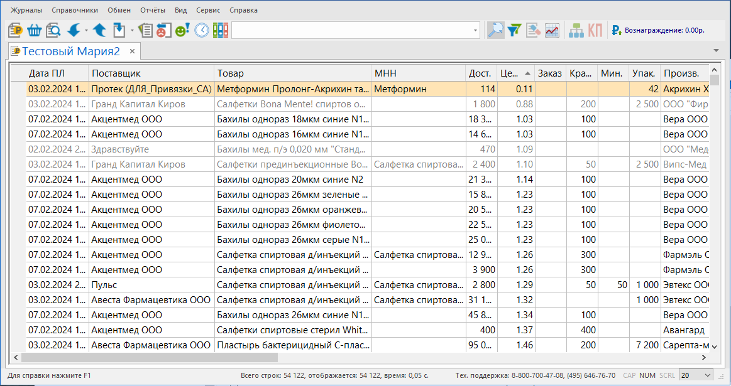
Task: Open the Вид menu
Action: point(181,10)
